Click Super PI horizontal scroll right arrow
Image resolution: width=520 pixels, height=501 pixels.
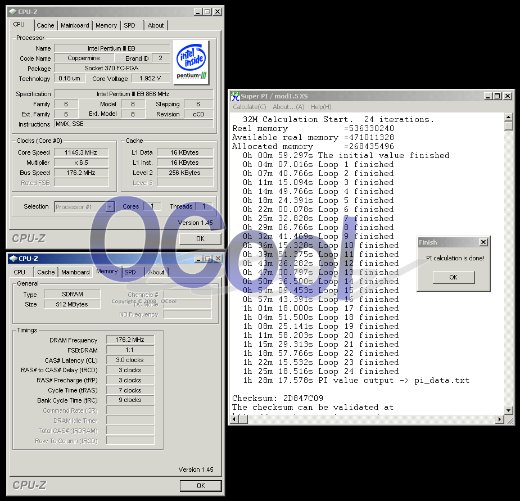500,419
